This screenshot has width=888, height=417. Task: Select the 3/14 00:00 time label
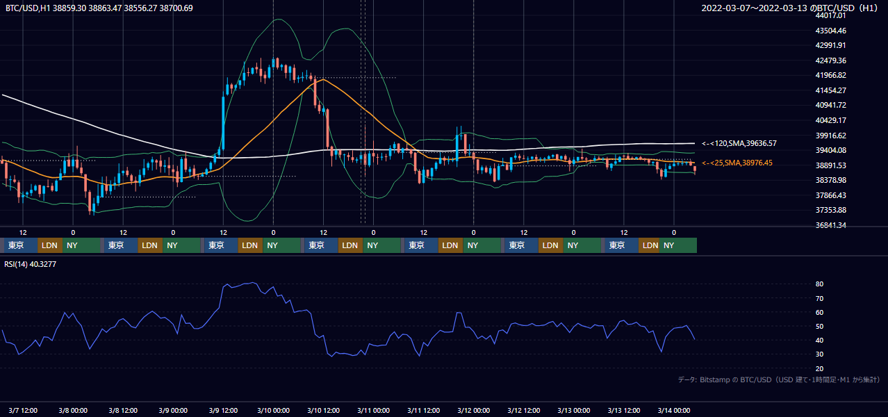coord(673,410)
